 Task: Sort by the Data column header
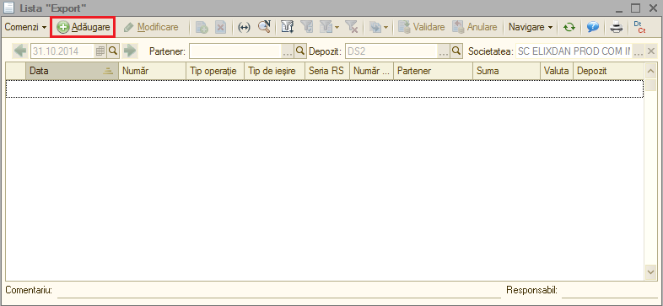coord(72,71)
